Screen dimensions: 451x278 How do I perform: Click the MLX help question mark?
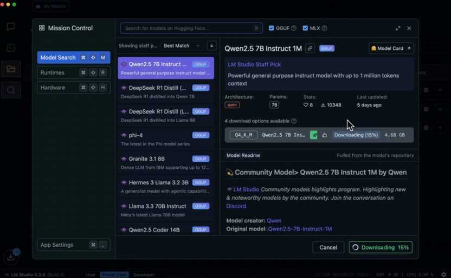click(325, 28)
